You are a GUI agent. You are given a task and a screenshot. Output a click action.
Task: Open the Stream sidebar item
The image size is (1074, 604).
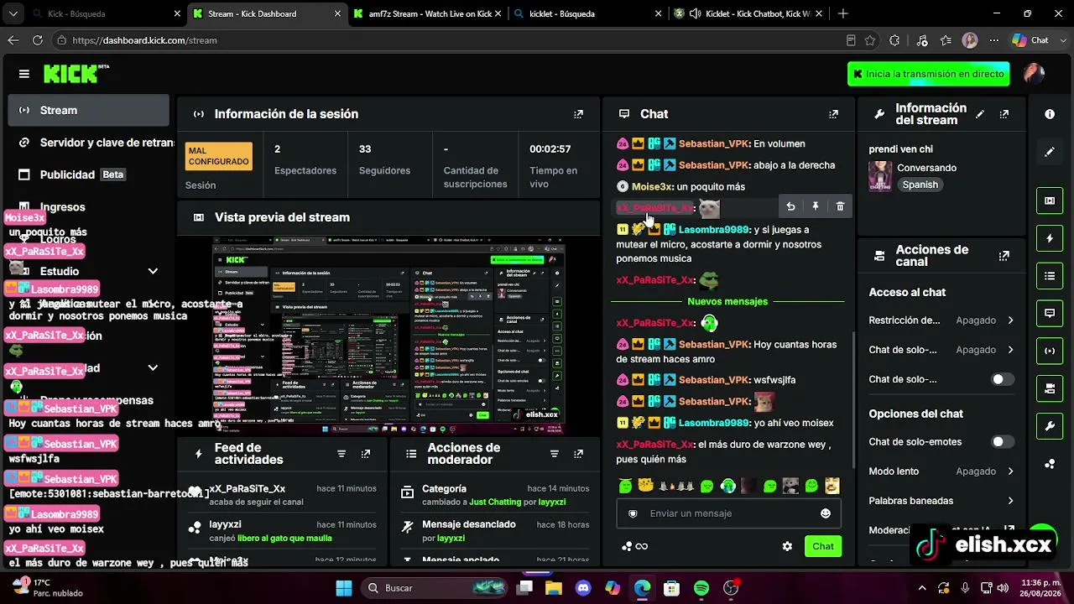(x=88, y=110)
